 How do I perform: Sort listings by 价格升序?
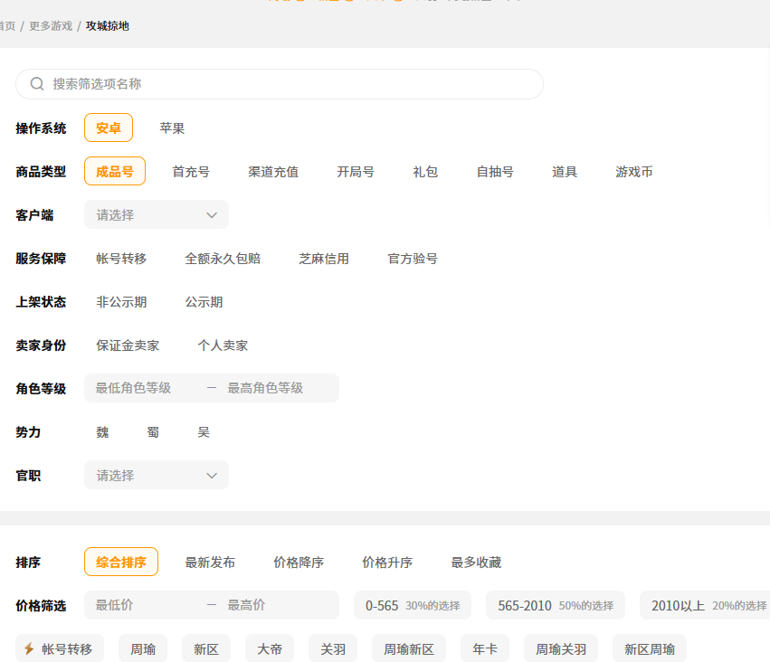coord(387,563)
